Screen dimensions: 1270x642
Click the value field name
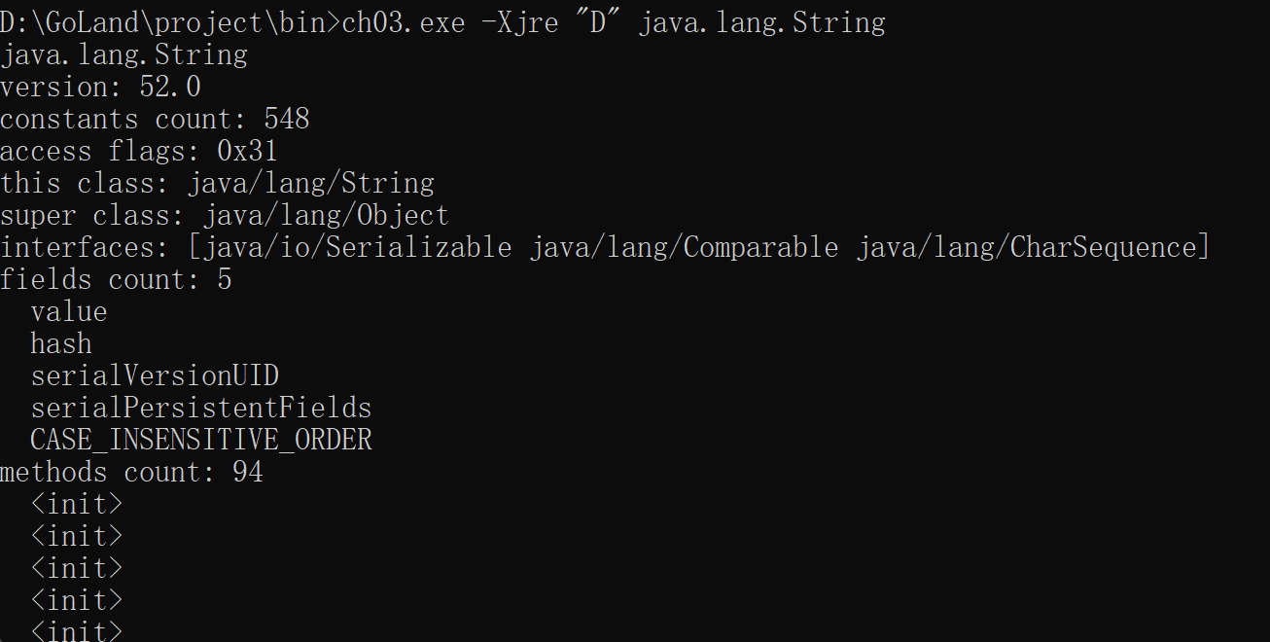pos(69,312)
